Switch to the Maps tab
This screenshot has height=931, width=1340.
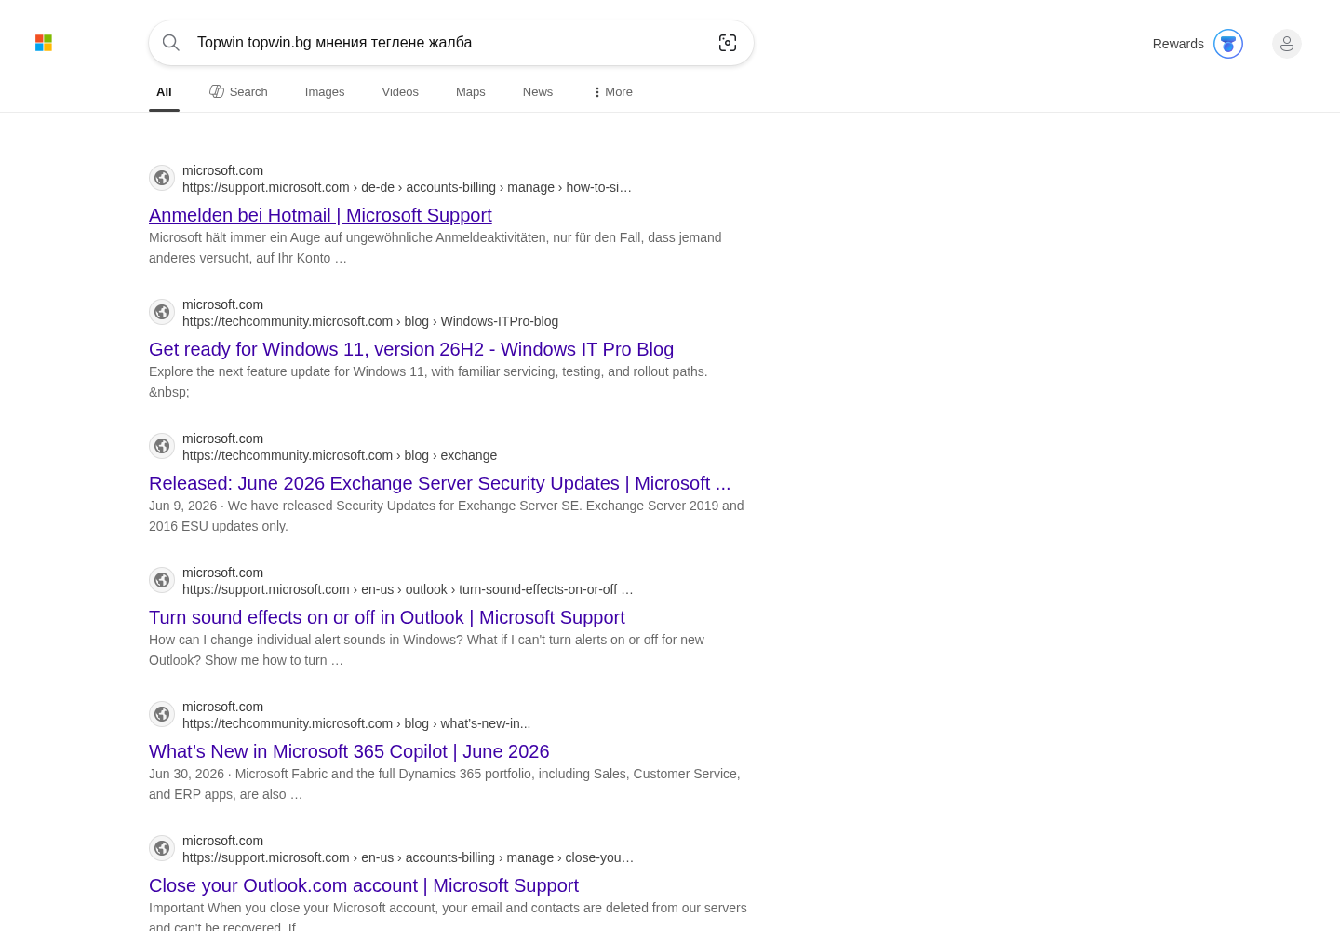[471, 92]
